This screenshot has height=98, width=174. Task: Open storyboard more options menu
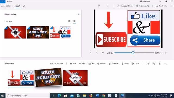[x=166, y=64]
